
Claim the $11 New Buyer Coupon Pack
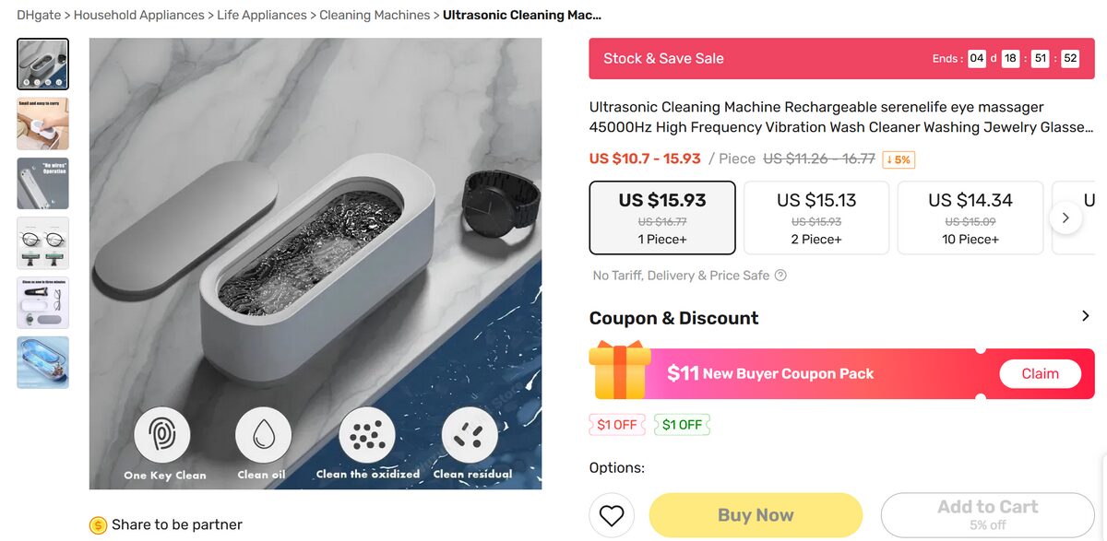(1041, 373)
